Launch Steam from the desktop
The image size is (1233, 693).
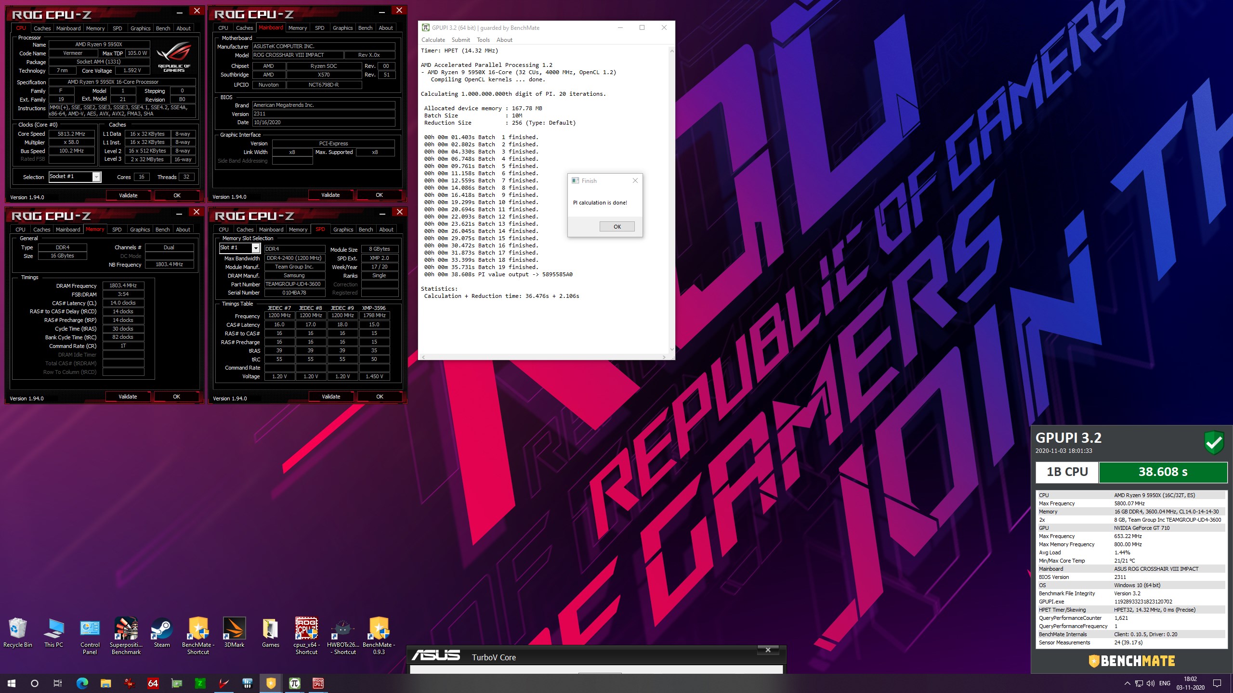point(162,633)
